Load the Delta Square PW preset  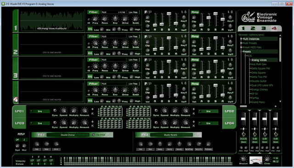tap(260, 68)
